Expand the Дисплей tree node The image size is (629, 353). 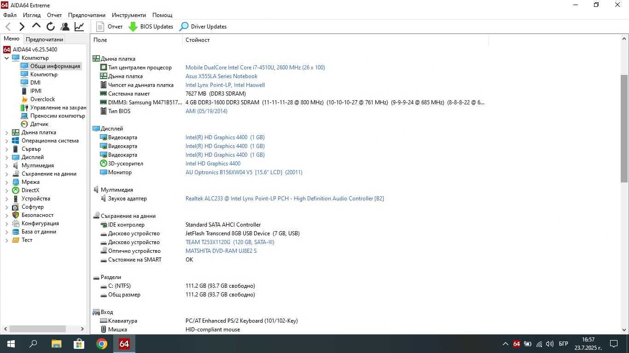click(x=7, y=157)
